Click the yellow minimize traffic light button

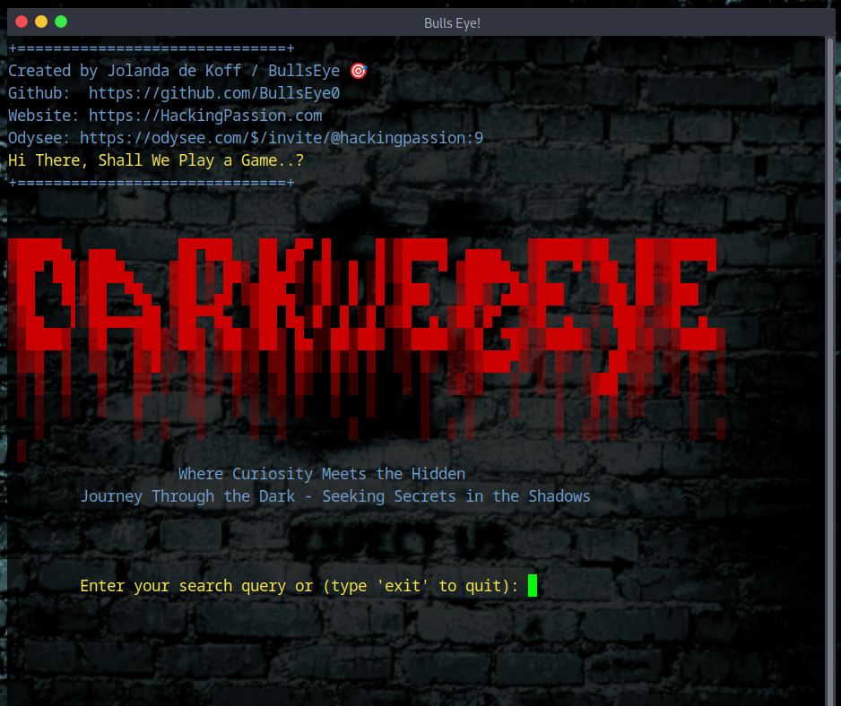tap(39, 20)
